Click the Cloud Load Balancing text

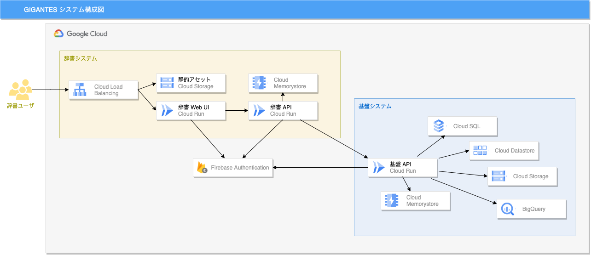pos(108,90)
